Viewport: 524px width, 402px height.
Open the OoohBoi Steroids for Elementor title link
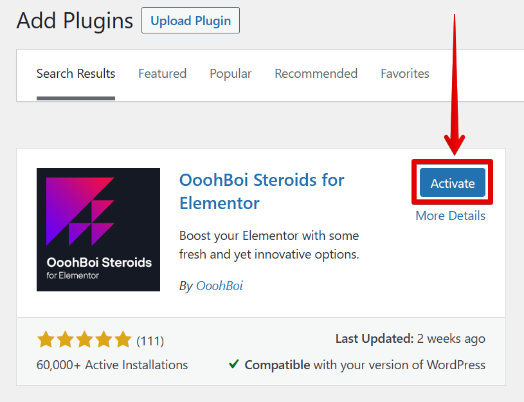click(262, 191)
